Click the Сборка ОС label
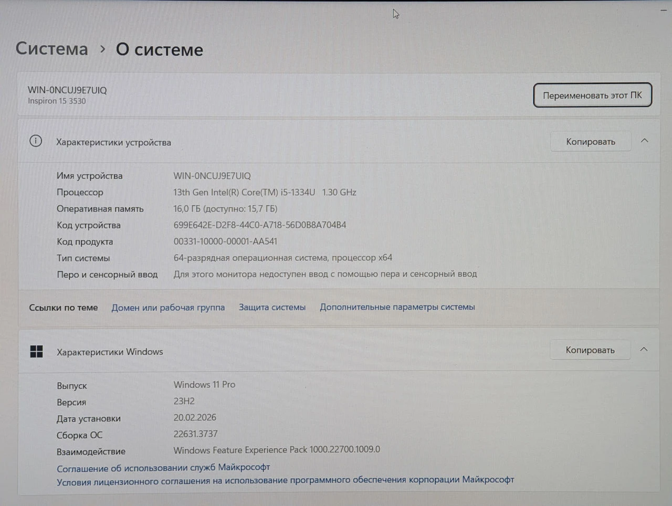Screen dimensions: 672x506 pyautogui.click(x=80, y=435)
